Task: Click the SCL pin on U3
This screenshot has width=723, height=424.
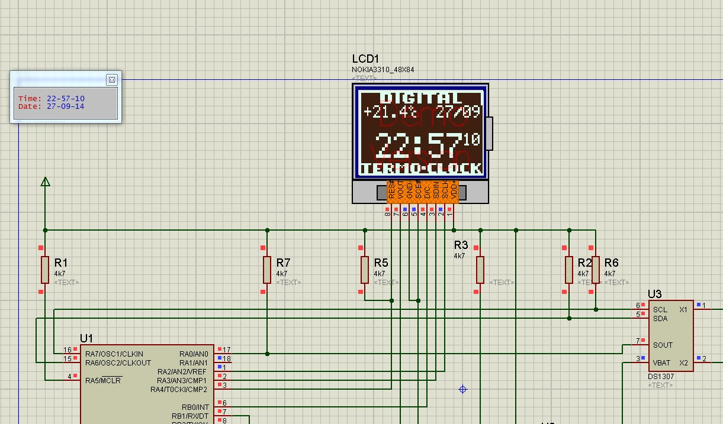Action: click(x=660, y=309)
